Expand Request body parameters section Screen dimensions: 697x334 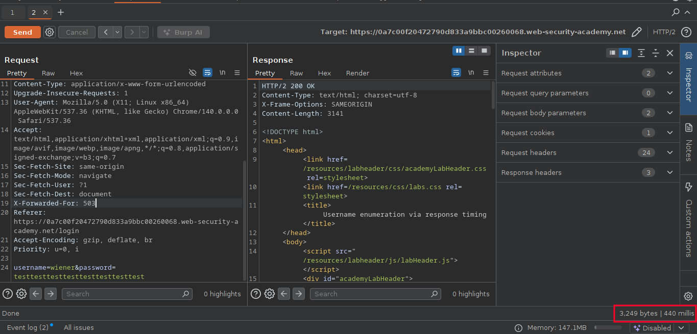click(x=670, y=113)
